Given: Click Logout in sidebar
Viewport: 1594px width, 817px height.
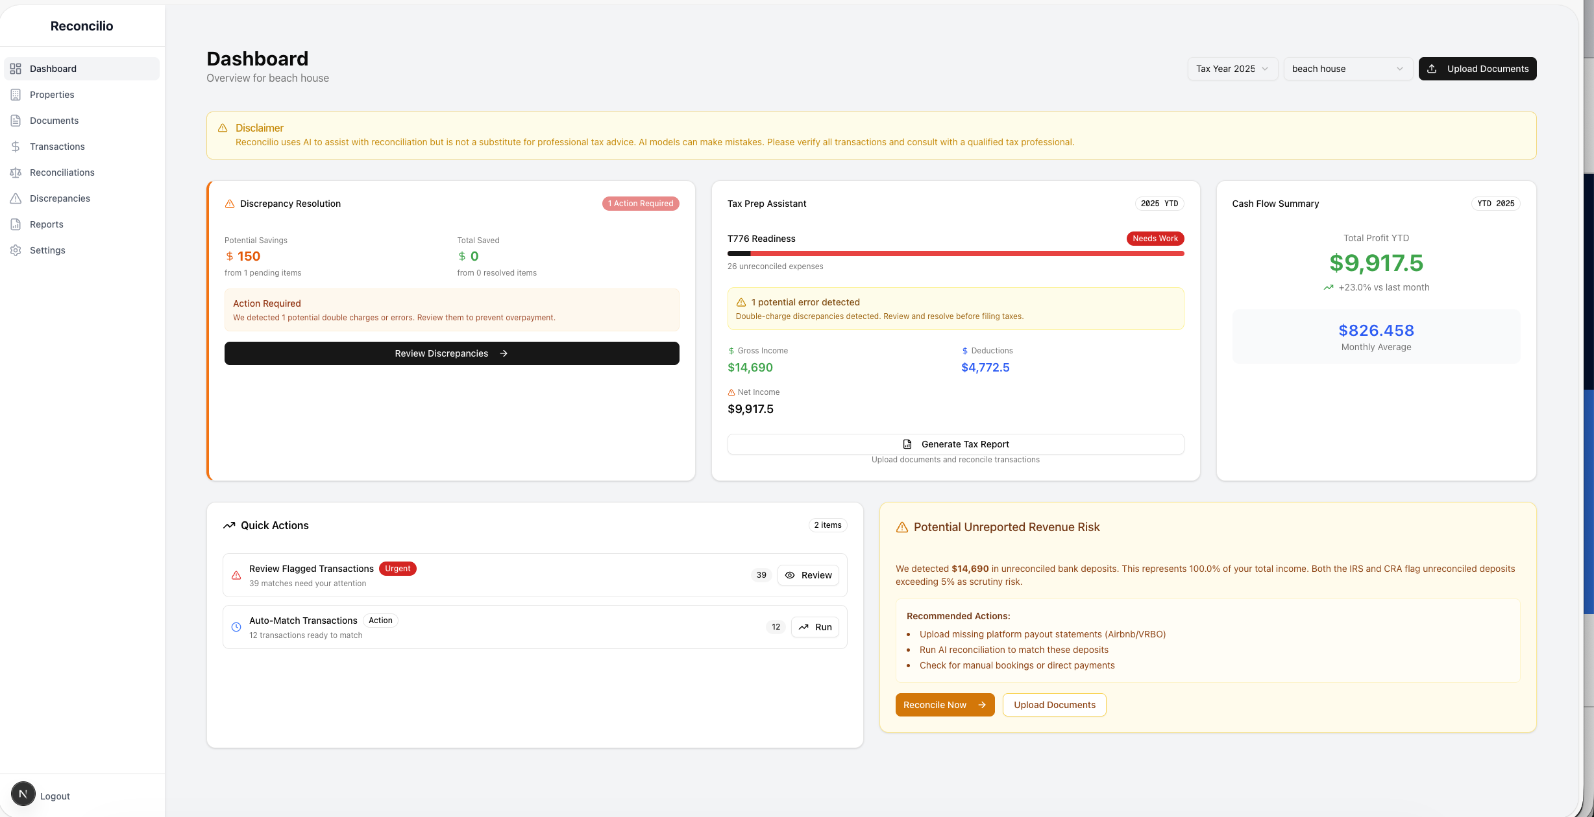Looking at the screenshot, I should pyautogui.click(x=55, y=796).
